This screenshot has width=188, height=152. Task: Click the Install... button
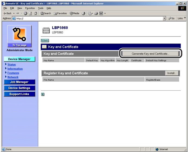click(172, 73)
